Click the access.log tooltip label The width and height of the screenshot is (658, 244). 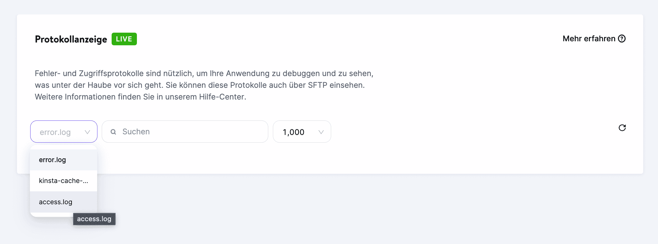point(94,219)
